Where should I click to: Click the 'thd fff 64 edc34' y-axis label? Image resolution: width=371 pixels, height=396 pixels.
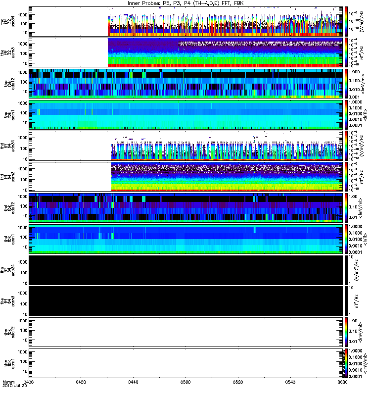[7, 146]
